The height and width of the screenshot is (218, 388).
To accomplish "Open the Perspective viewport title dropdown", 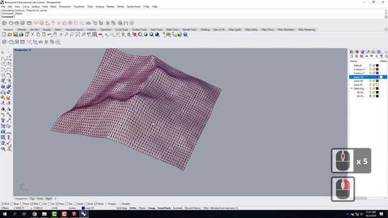I will coord(30,50).
